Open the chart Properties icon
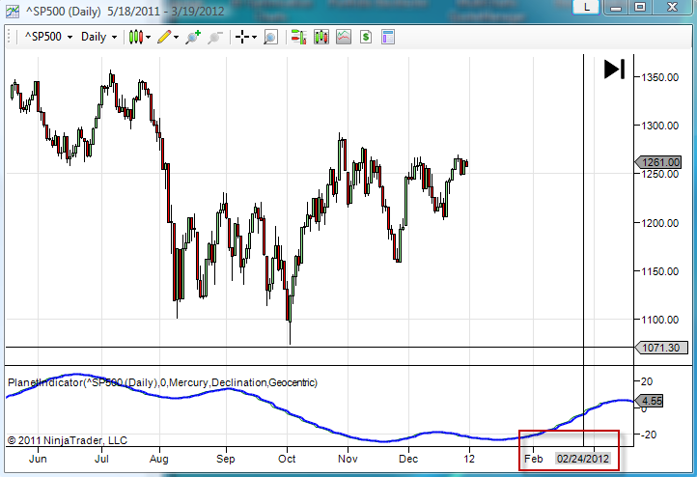Image resolution: width=697 pixels, height=477 pixels. 388,37
